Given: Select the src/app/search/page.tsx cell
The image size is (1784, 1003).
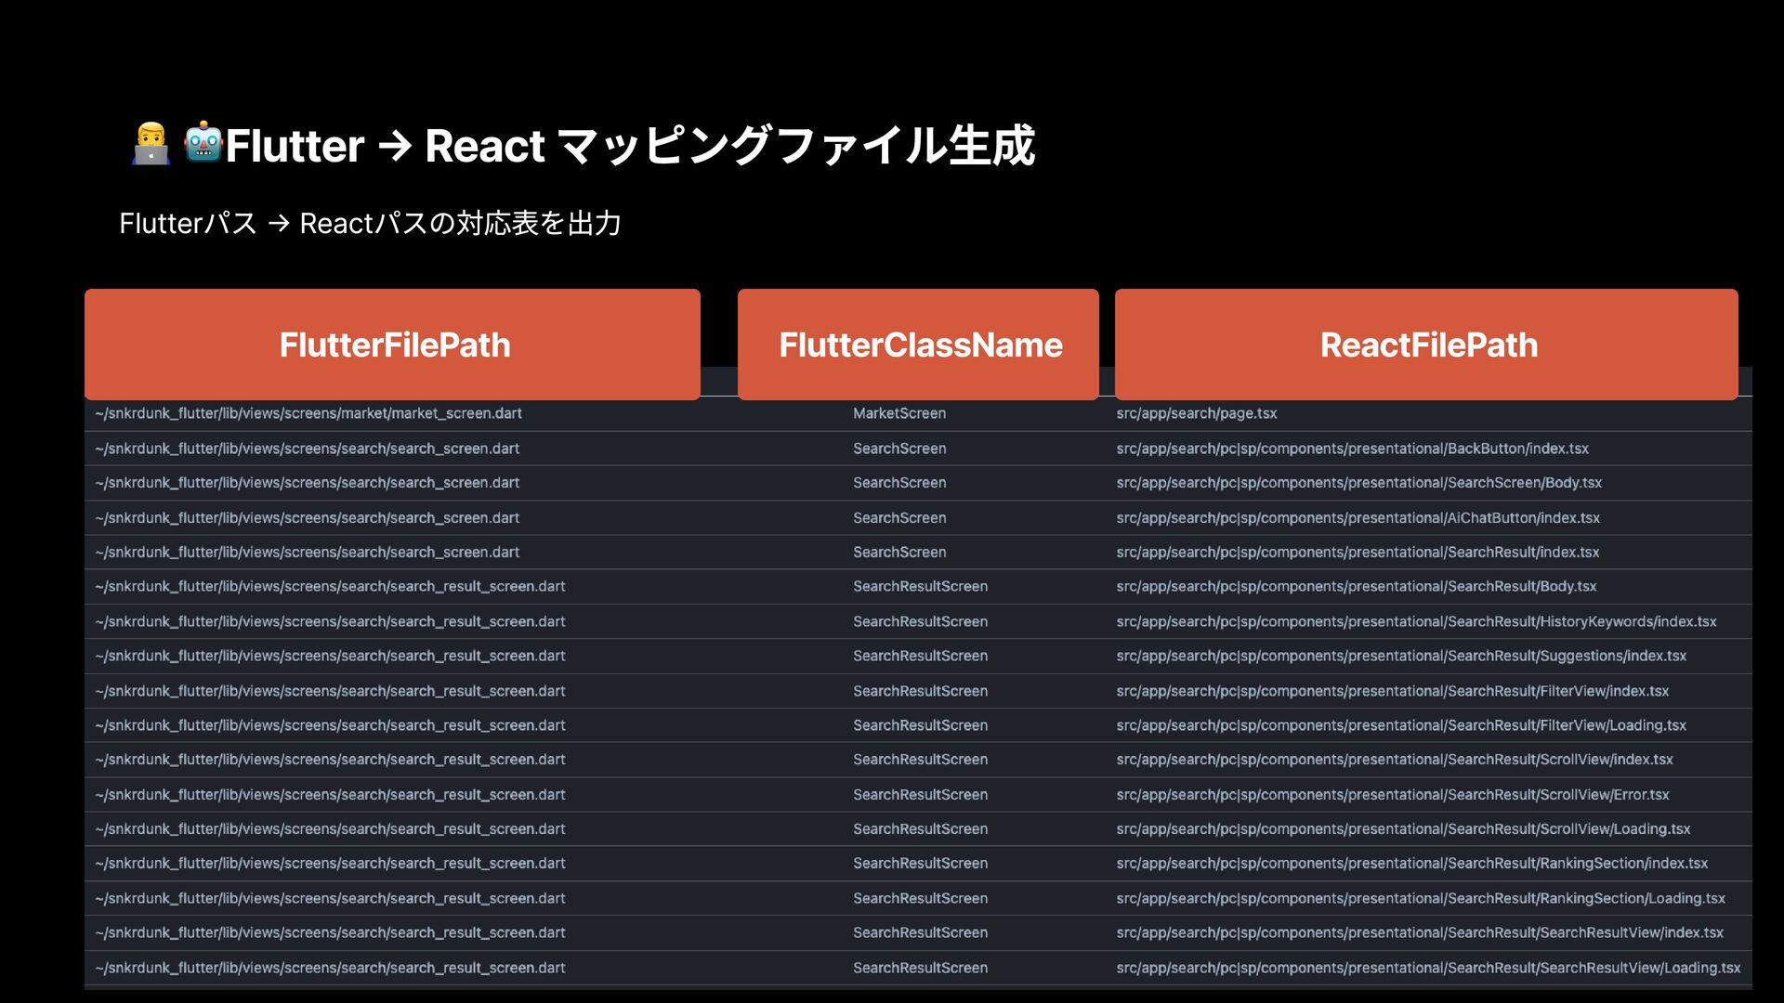Looking at the screenshot, I should pos(1197,413).
